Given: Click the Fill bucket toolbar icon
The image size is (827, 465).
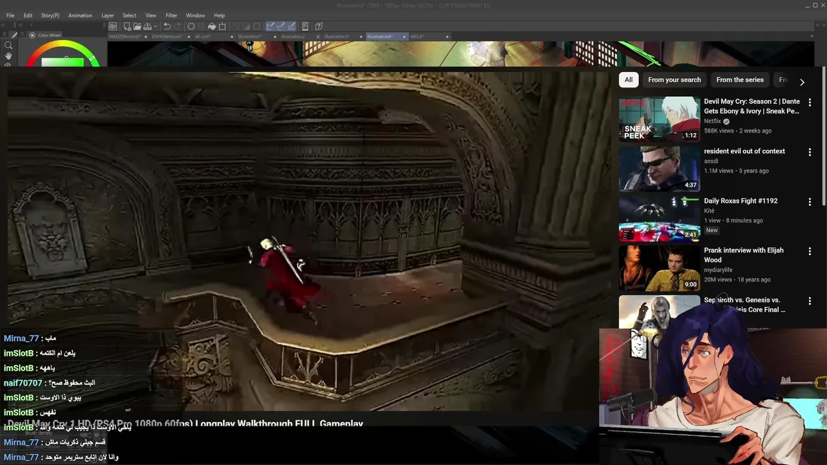Looking at the screenshot, I should pyautogui.click(x=211, y=26).
